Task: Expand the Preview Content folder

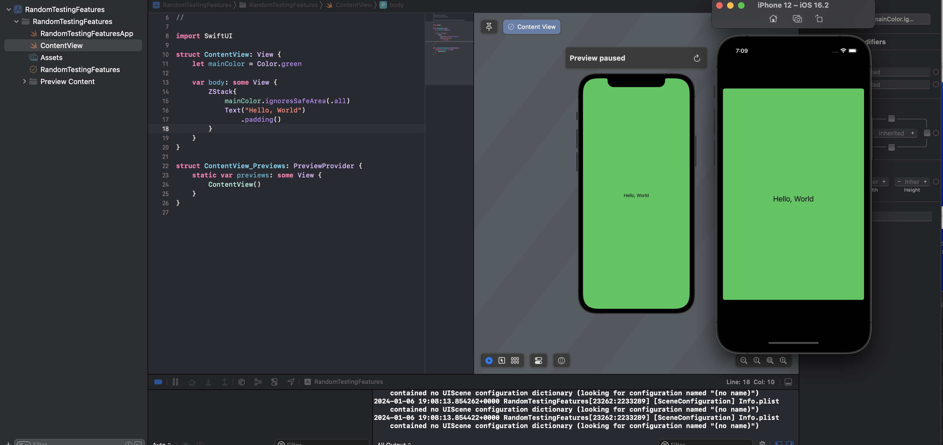Action: click(x=24, y=82)
